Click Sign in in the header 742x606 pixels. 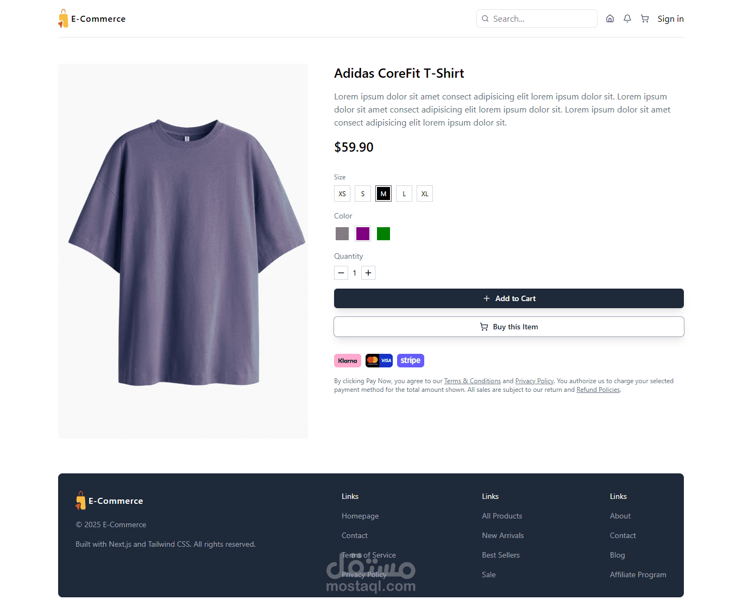(670, 18)
